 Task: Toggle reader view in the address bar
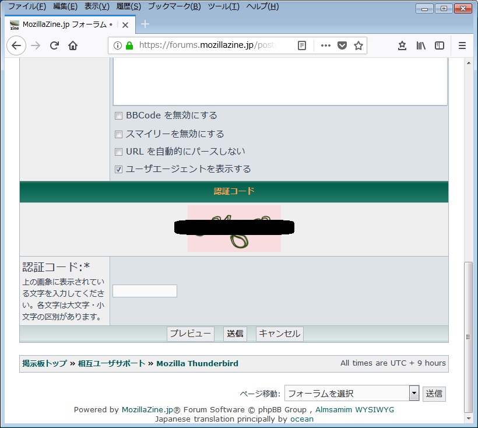click(x=301, y=45)
